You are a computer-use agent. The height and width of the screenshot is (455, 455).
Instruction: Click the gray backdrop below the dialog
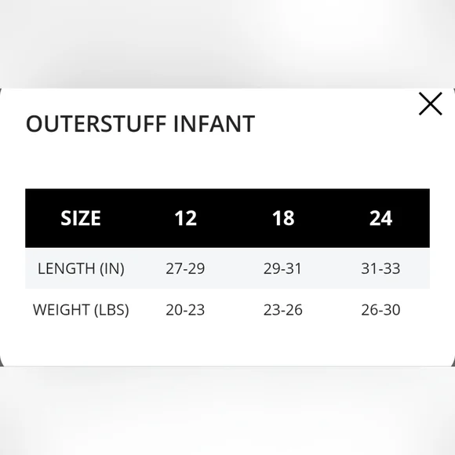(x=227, y=410)
